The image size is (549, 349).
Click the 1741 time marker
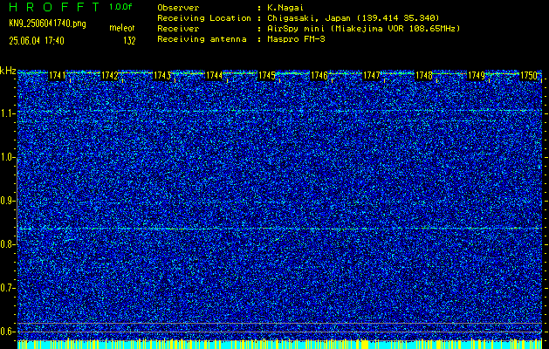click(57, 76)
